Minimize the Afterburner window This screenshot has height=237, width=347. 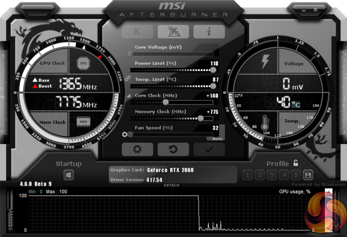[x=304, y=11]
